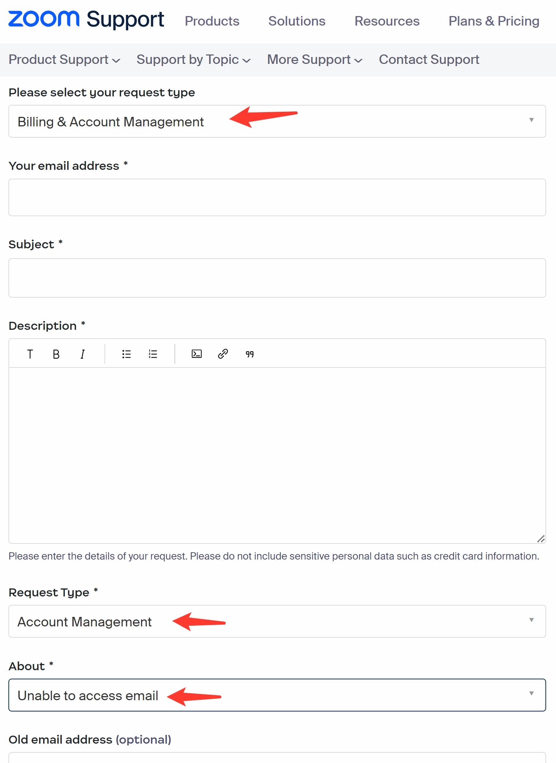Viewport: 556px width, 763px height.
Task: Click inside the Description text area
Action: [277, 455]
